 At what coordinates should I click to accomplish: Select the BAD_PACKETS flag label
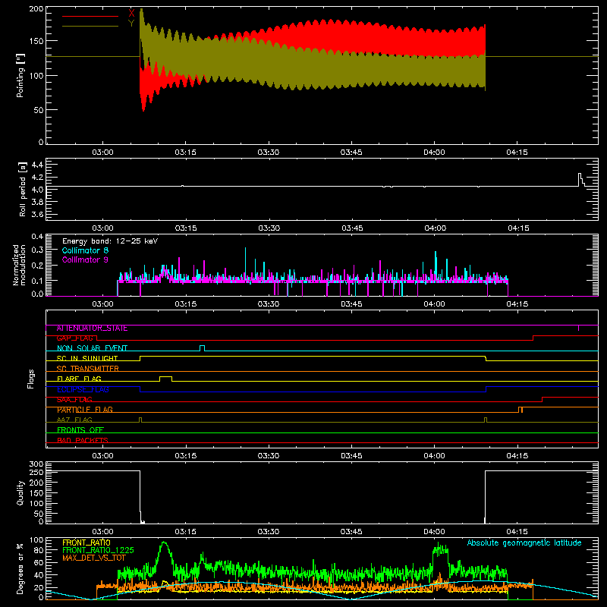pyautogui.click(x=83, y=441)
